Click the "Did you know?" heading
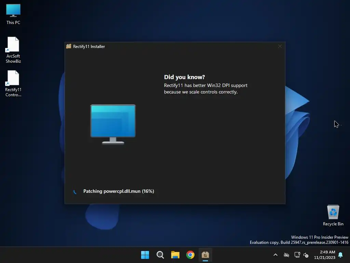Screen dimensions: 350x263 [184, 77]
